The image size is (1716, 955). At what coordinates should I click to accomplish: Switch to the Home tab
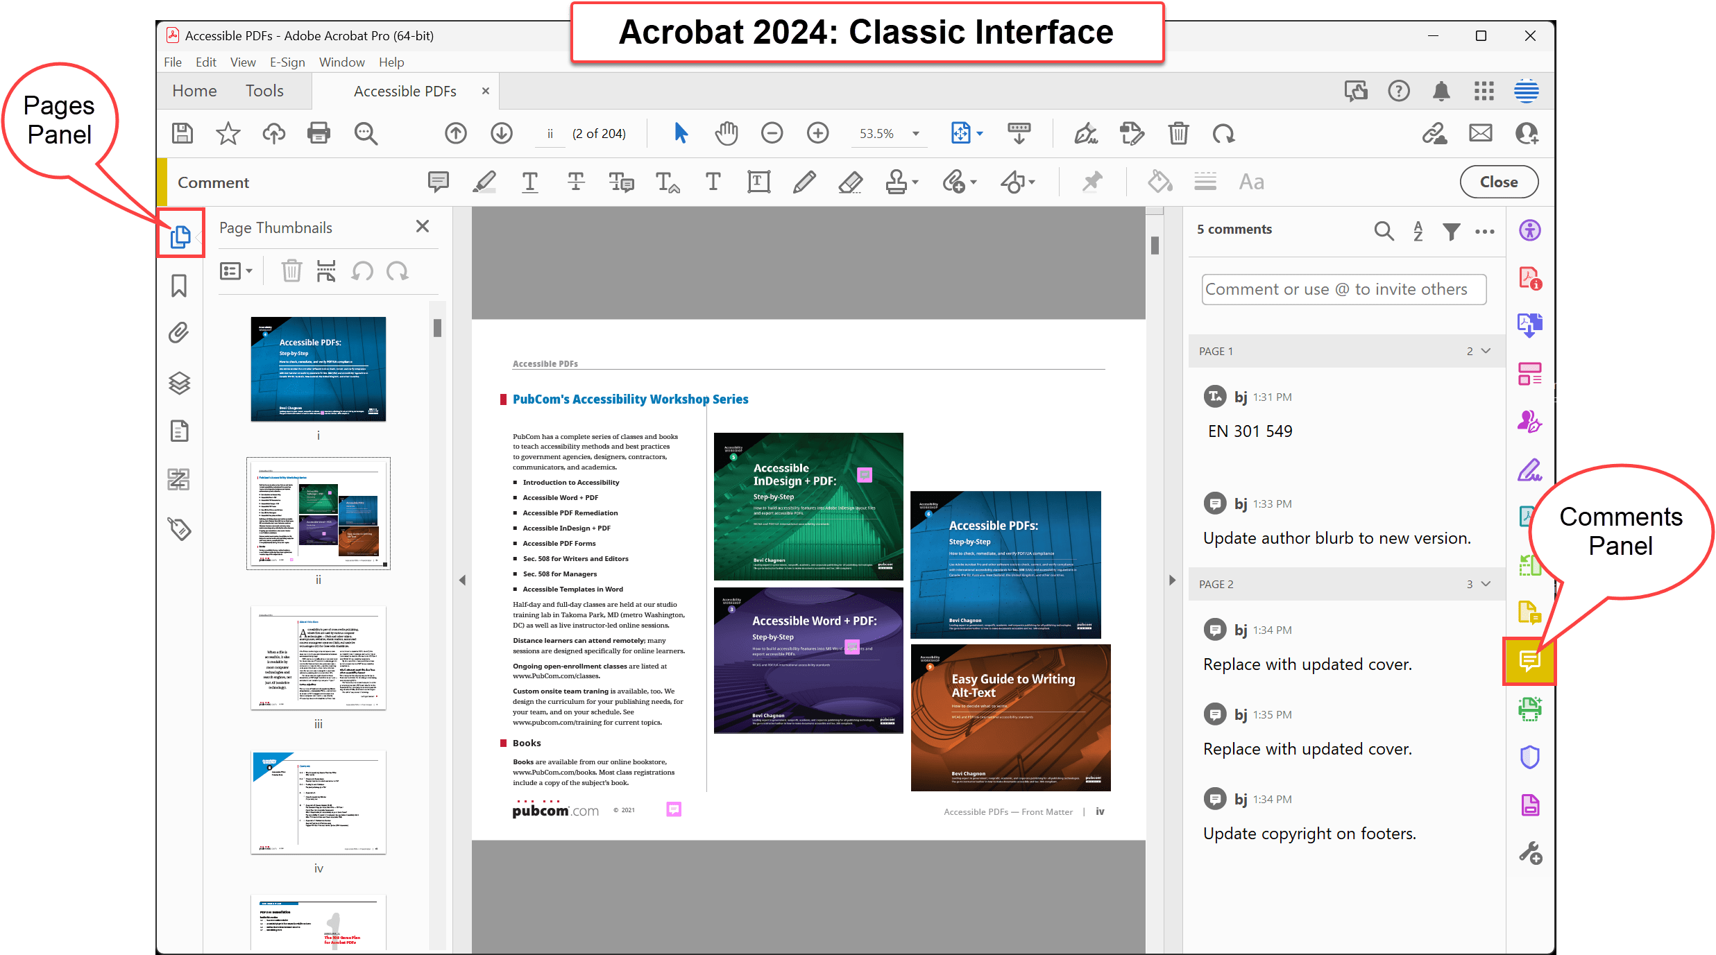coord(194,90)
